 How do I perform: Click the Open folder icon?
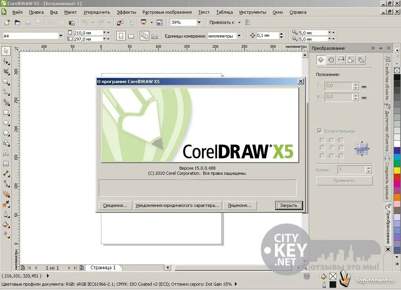(x=17, y=22)
